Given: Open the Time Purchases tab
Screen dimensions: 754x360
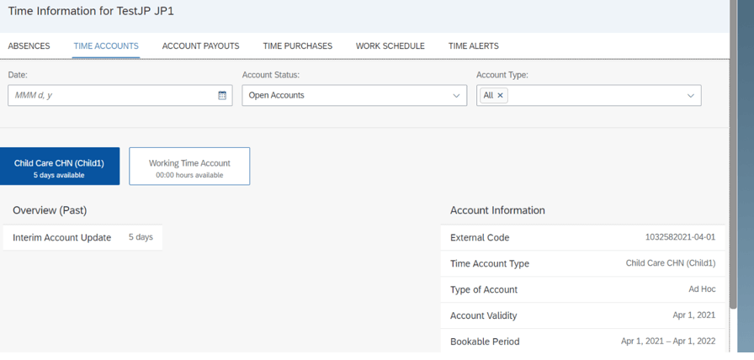Looking at the screenshot, I should [298, 46].
